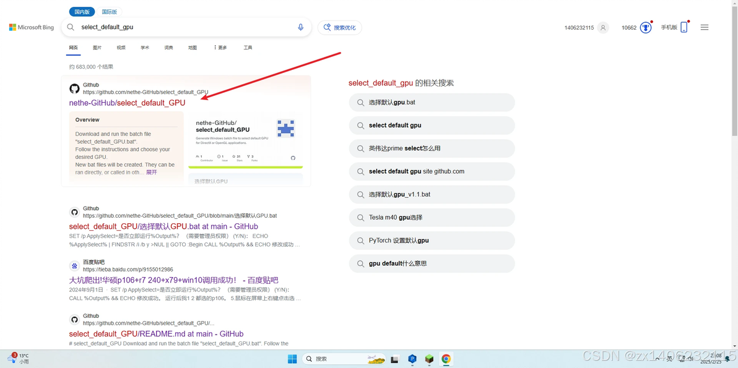The image size is (738, 368).
Task: Select the 学术 results tab
Action: (144, 48)
